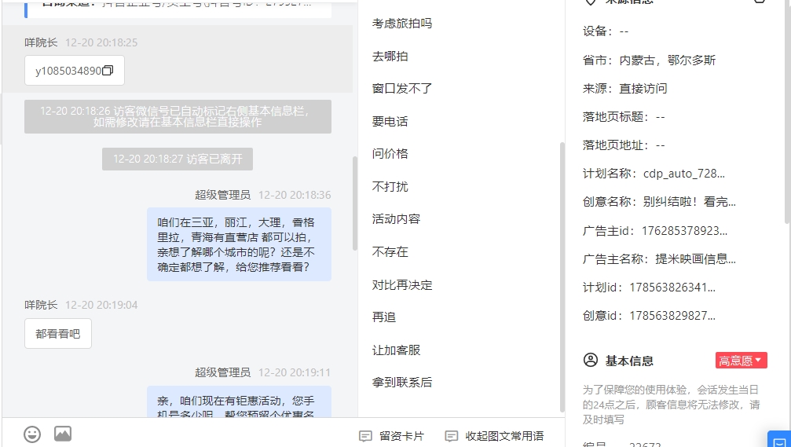The height and width of the screenshot is (447, 791).
Task: Collapse phrases via 收起图文常用语 text
Action: coord(504,436)
